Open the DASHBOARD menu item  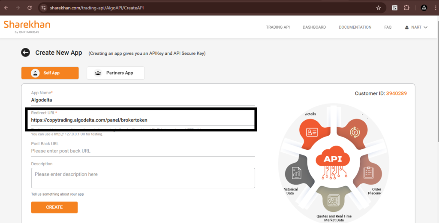pos(314,27)
